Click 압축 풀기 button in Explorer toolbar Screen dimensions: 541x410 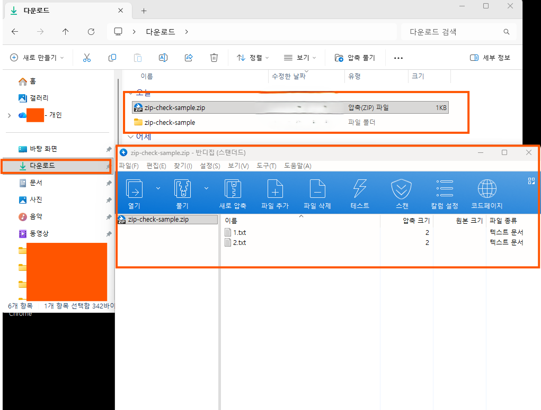354,58
